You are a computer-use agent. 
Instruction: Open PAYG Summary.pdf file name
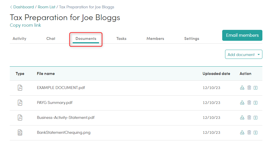tap(55, 103)
